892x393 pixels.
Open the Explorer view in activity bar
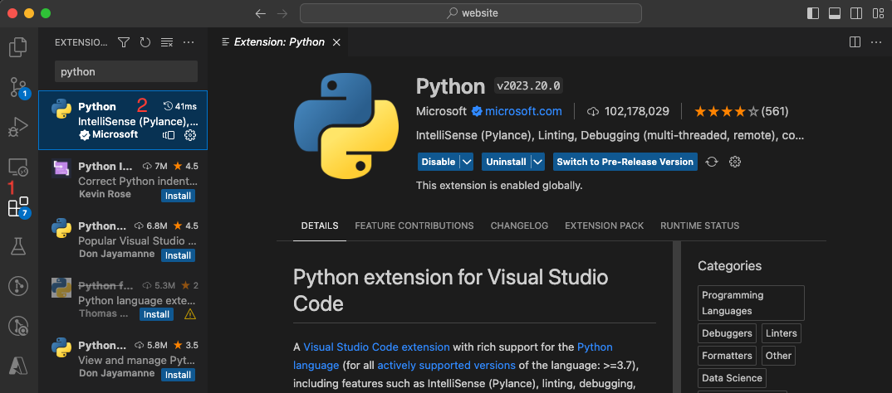18,46
